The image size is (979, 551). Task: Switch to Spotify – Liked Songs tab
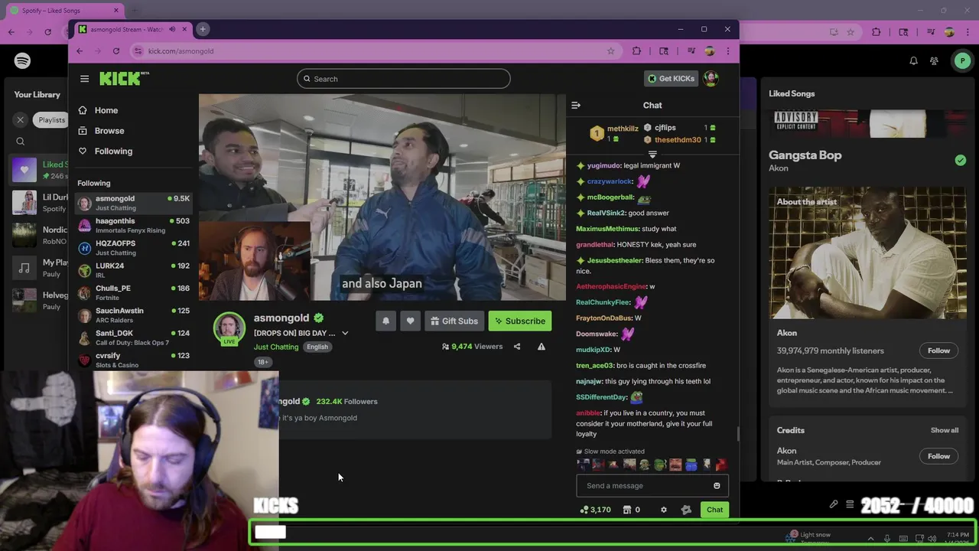[64, 11]
